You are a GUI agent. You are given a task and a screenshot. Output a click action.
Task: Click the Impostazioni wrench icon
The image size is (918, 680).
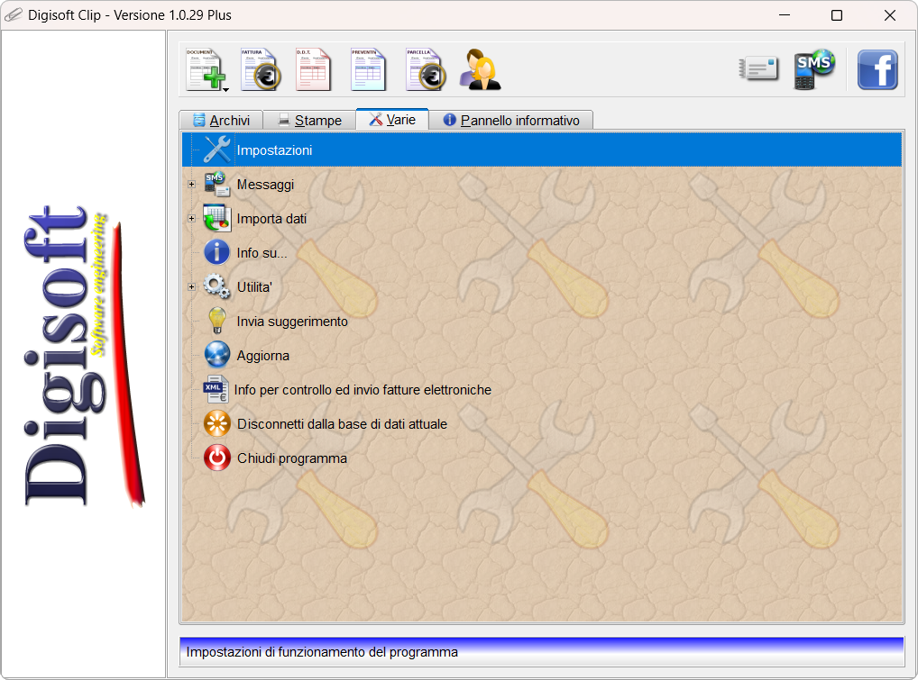coord(217,150)
